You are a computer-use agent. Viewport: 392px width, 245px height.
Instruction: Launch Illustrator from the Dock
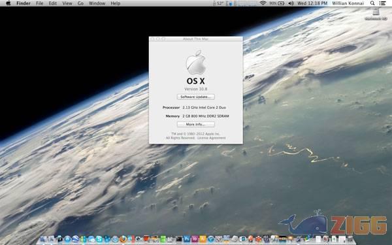(x=203, y=239)
